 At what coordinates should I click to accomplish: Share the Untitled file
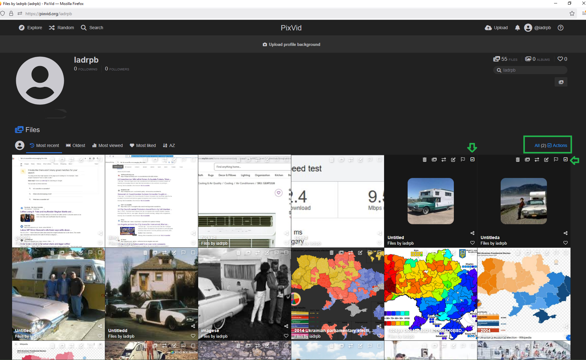point(472,233)
